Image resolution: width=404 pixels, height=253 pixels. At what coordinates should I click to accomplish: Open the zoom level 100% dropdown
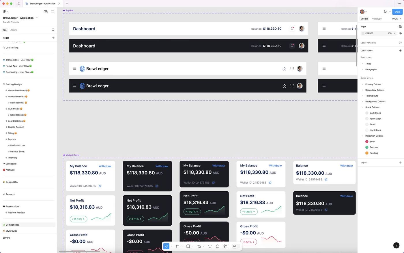(x=396, y=18)
